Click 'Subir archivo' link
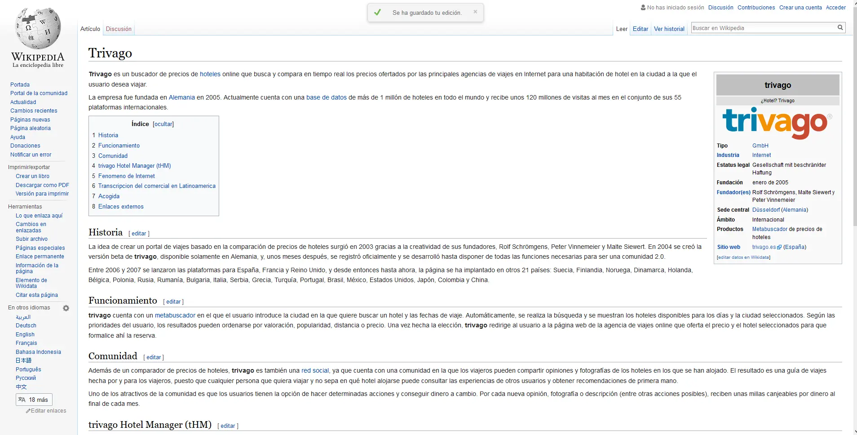 (31, 239)
